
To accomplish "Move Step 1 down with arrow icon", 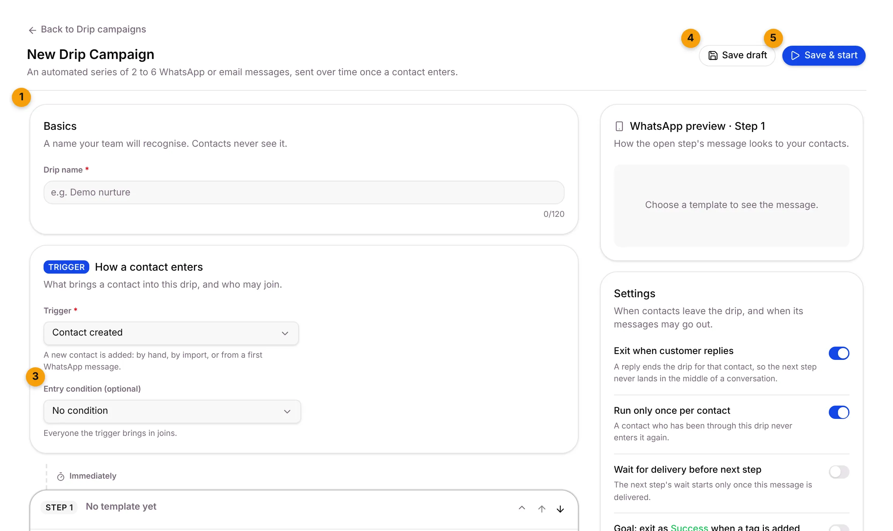I will click(560, 509).
